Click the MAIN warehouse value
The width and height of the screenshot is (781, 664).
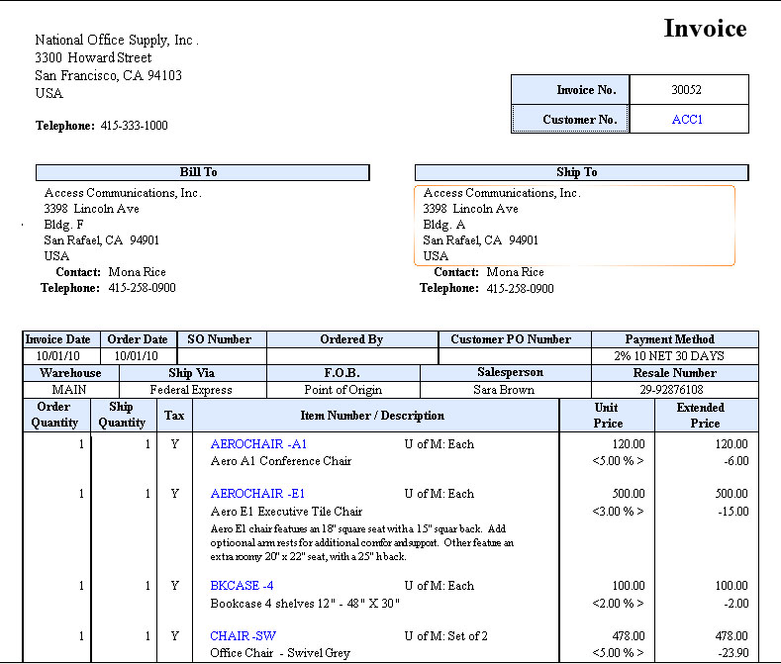(70, 390)
